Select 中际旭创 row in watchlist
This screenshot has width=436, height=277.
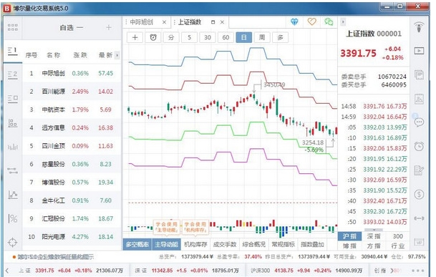[72, 74]
